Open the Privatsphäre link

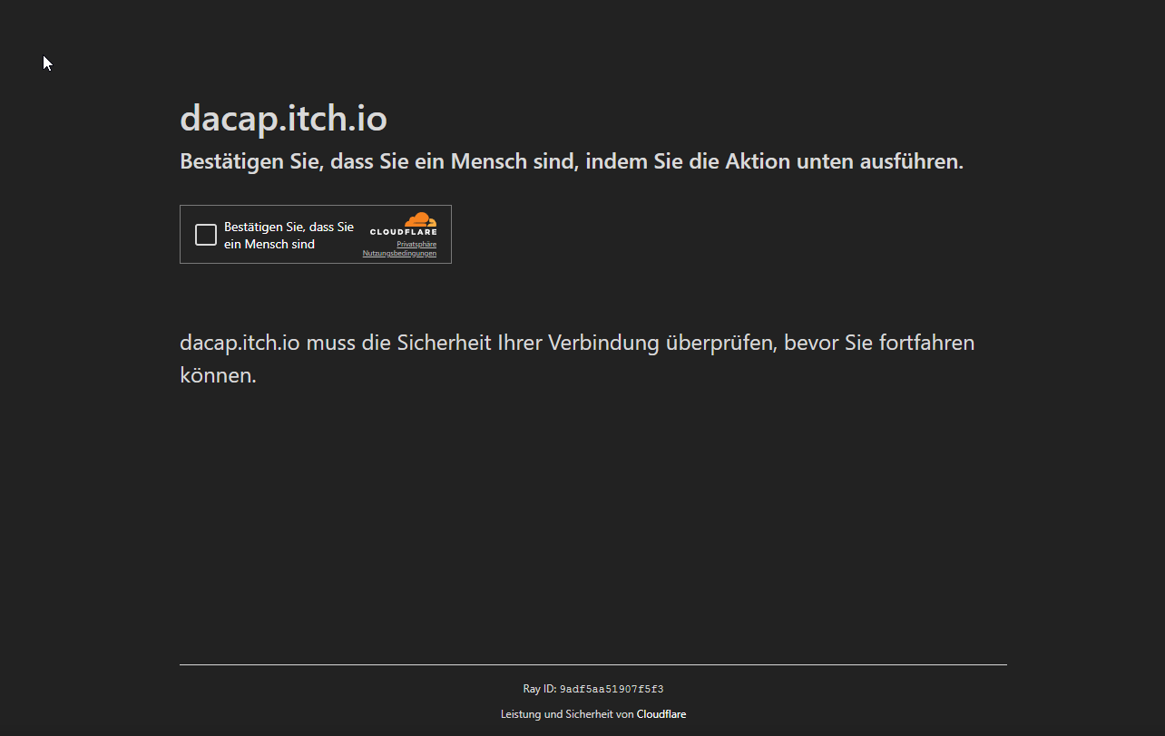click(416, 244)
